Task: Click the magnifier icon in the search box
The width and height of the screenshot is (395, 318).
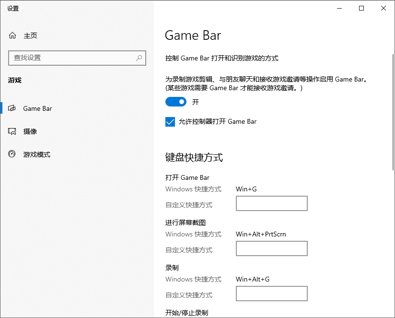Action: point(139,58)
